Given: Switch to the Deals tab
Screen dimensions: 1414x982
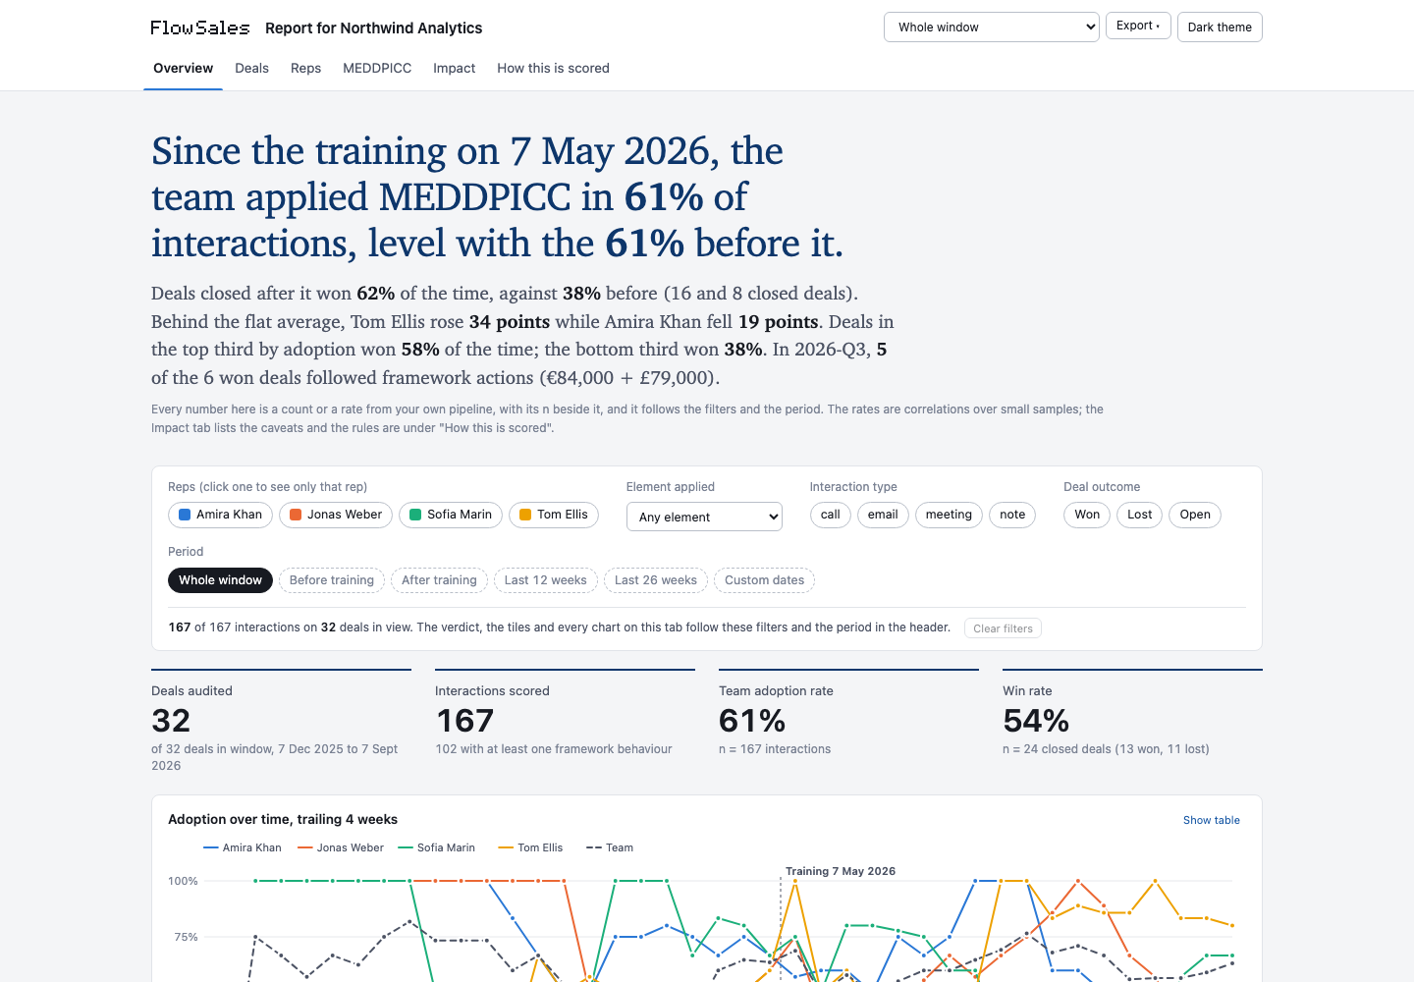Looking at the screenshot, I should pos(251,68).
